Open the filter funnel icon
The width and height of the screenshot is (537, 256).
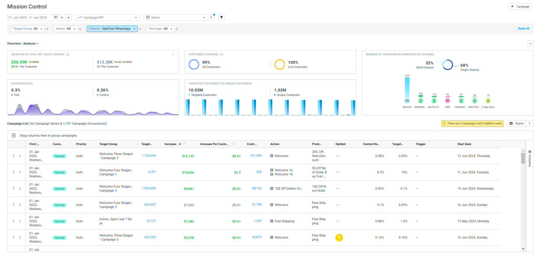222,17
